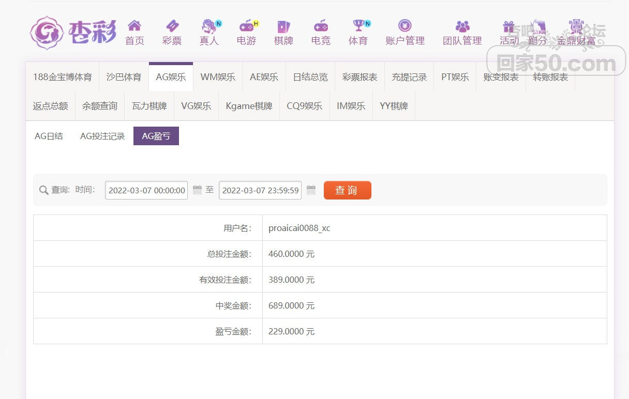Select the sports (体育) trophy icon
The height and width of the screenshot is (399, 629).
pos(358,26)
